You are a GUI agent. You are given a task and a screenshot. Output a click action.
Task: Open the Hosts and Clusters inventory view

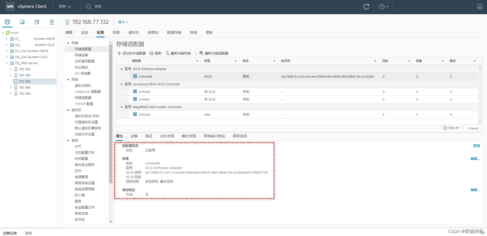(7, 22)
